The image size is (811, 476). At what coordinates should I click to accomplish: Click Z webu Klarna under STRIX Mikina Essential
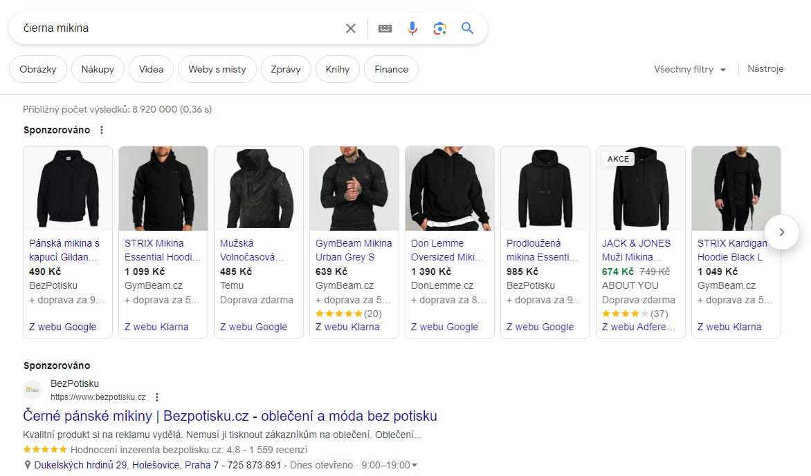pyautogui.click(x=156, y=327)
